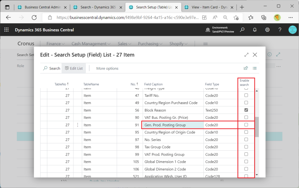Expand the Shopify menu
This screenshot has width=299, height=188.
point(178,44)
